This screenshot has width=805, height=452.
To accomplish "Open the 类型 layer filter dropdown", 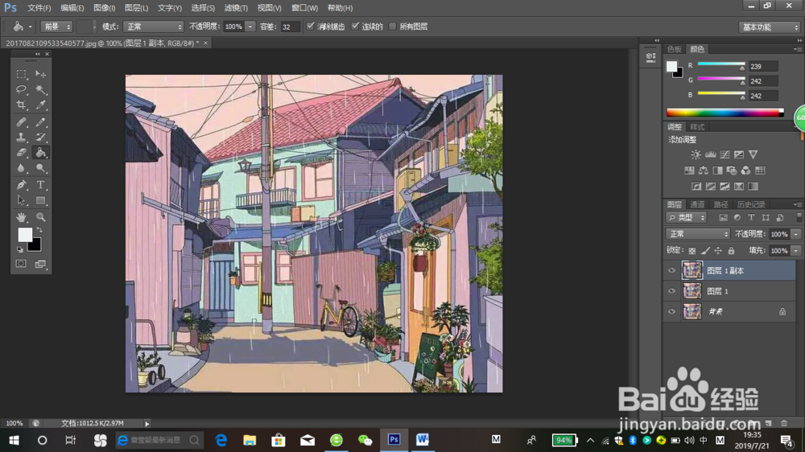I will point(687,217).
